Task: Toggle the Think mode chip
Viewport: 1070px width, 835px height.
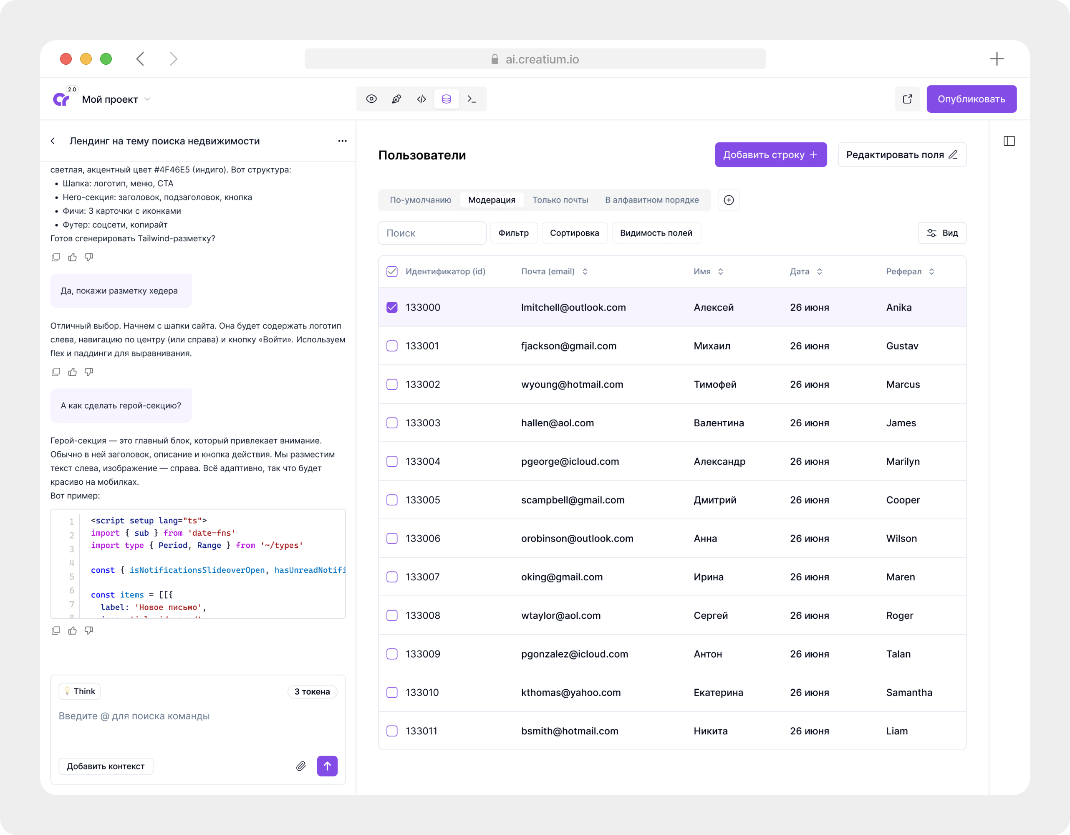Action: tap(79, 691)
